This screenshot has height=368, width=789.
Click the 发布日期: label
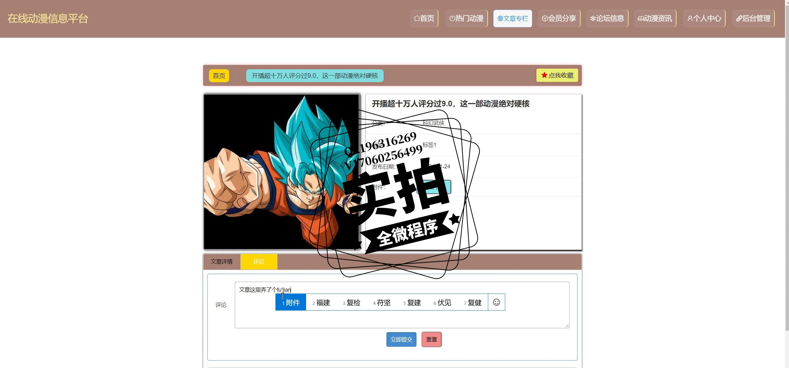point(384,167)
